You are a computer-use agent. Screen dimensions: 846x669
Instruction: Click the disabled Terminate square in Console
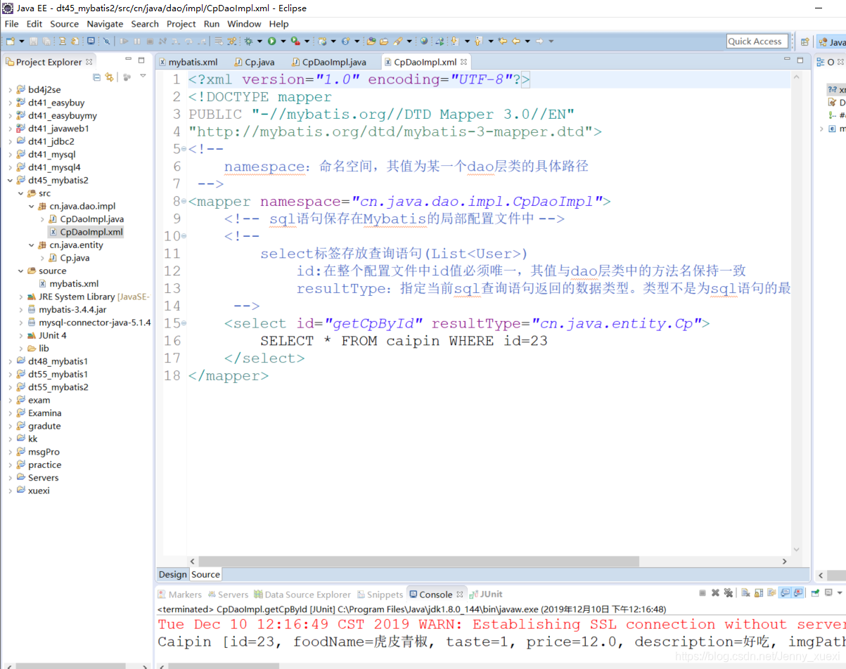coord(702,594)
